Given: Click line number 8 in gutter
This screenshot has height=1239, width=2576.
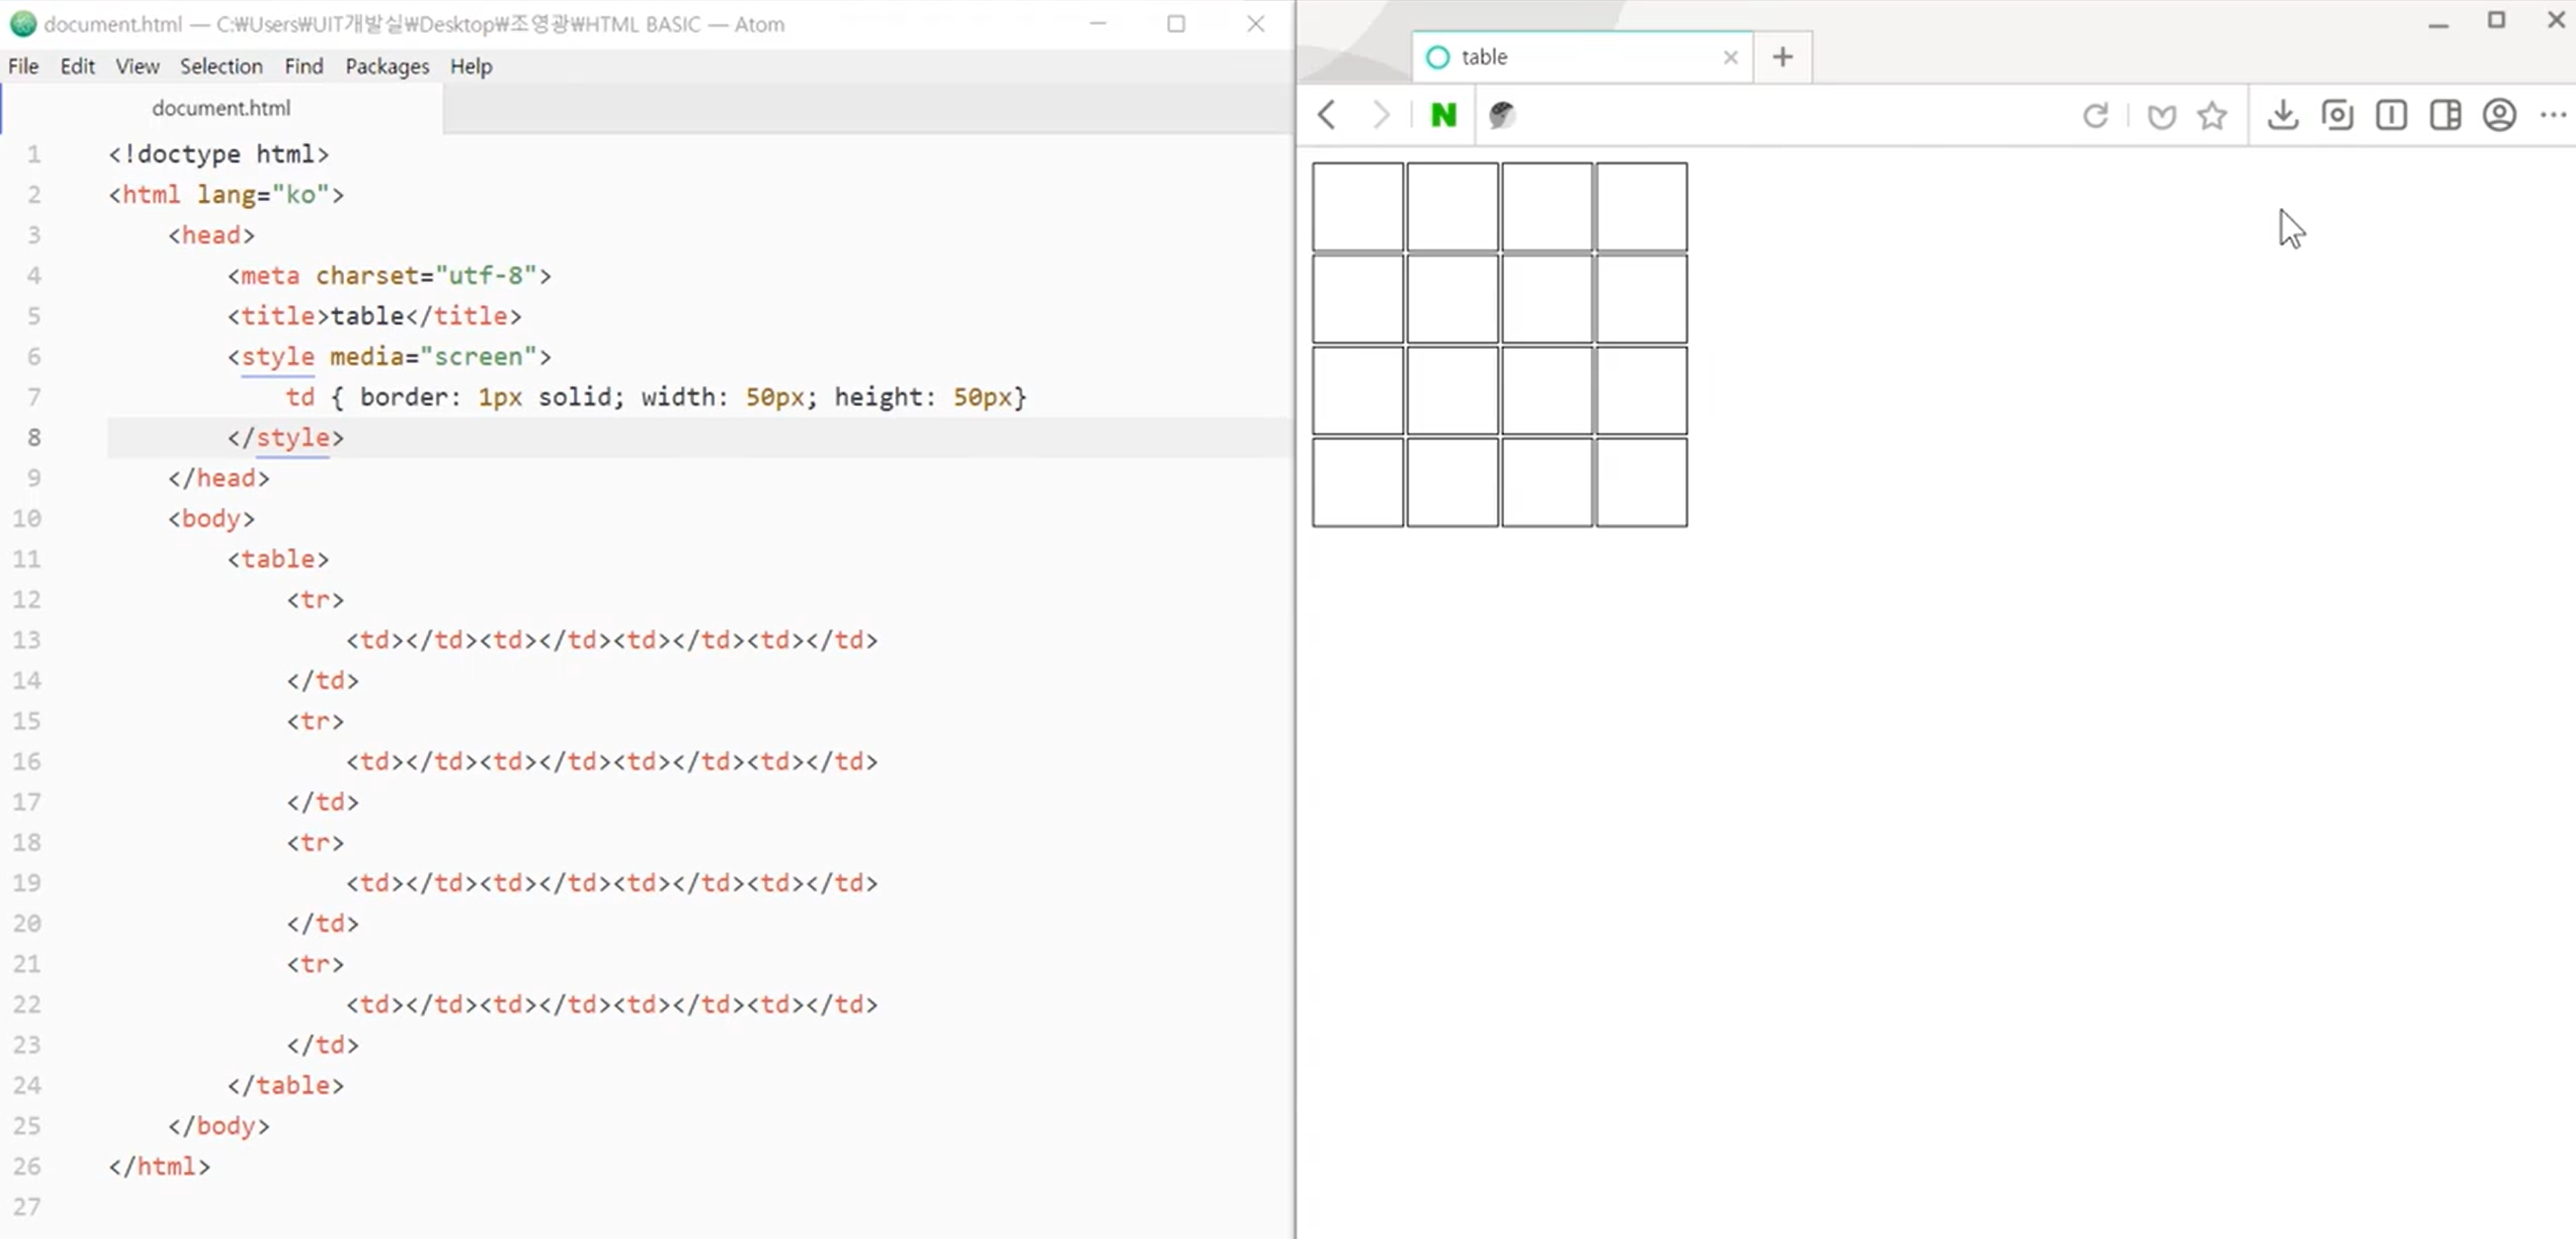Looking at the screenshot, I should tap(33, 437).
